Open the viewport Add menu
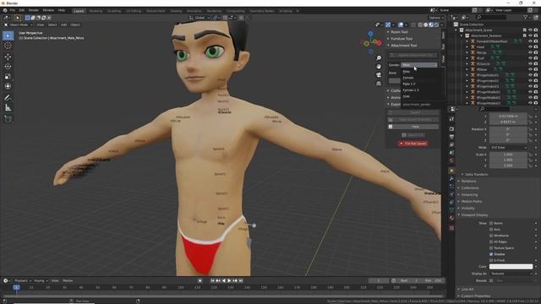The image size is (541, 304). (x=64, y=24)
